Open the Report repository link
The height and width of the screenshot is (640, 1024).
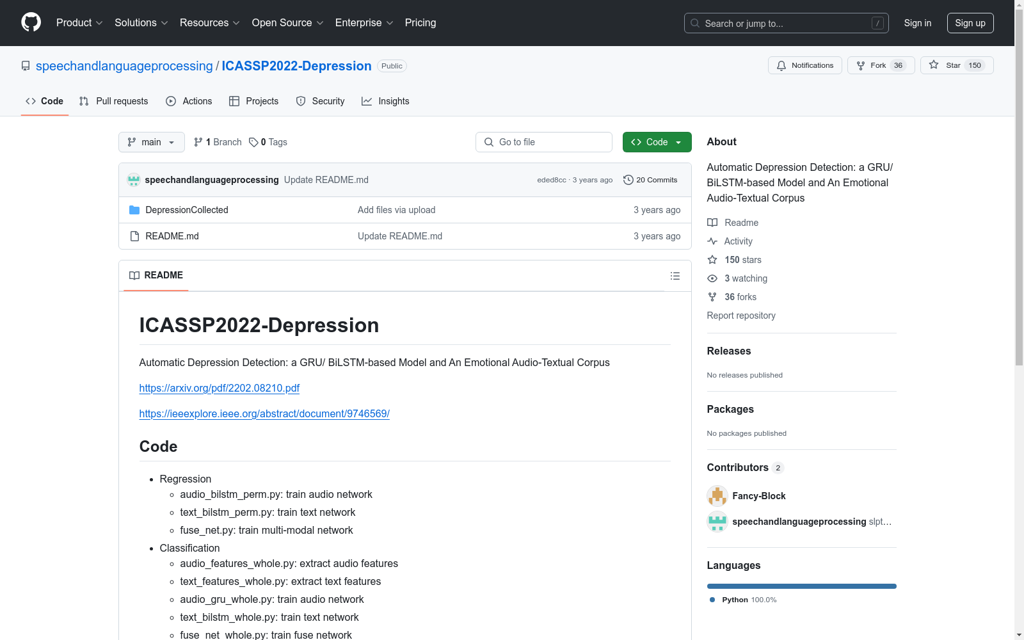tap(741, 316)
